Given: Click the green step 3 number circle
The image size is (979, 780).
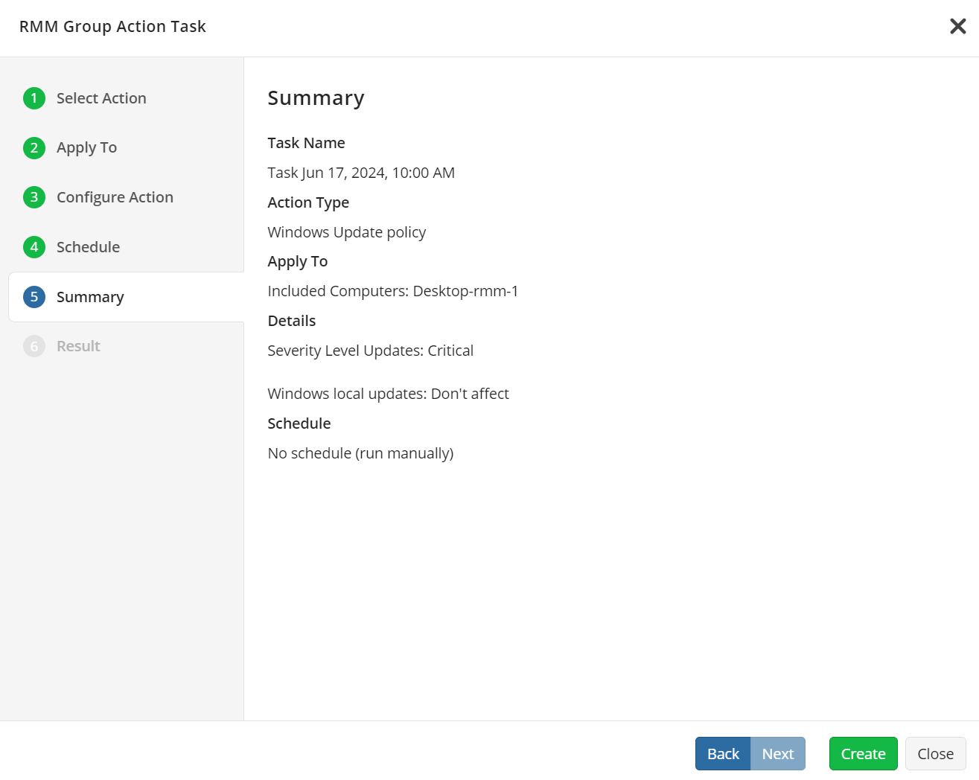Looking at the screenshot, I should tap(34, 197).
